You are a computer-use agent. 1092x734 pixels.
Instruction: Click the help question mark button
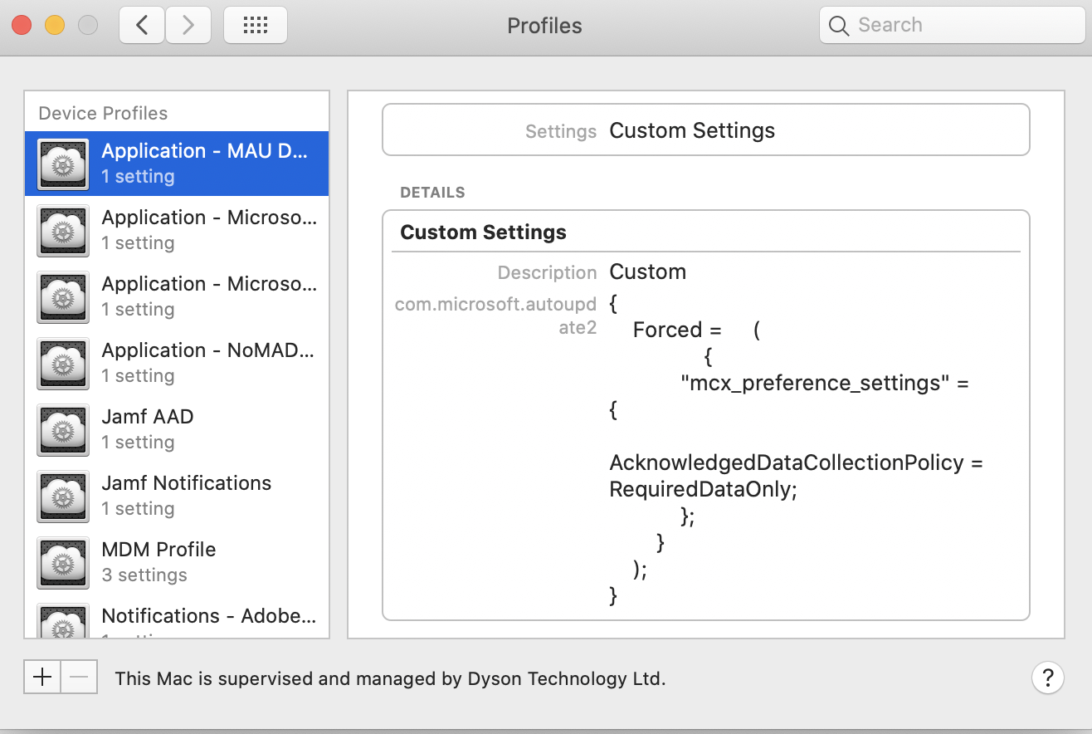coord(1047,677)
